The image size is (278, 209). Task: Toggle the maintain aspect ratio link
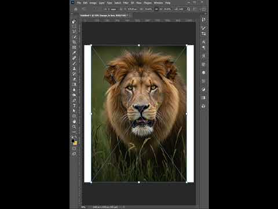pyautogui.click(x=156, y=9)
